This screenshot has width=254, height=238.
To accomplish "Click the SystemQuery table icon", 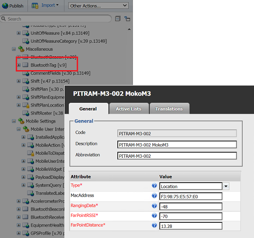I will 30,185.
